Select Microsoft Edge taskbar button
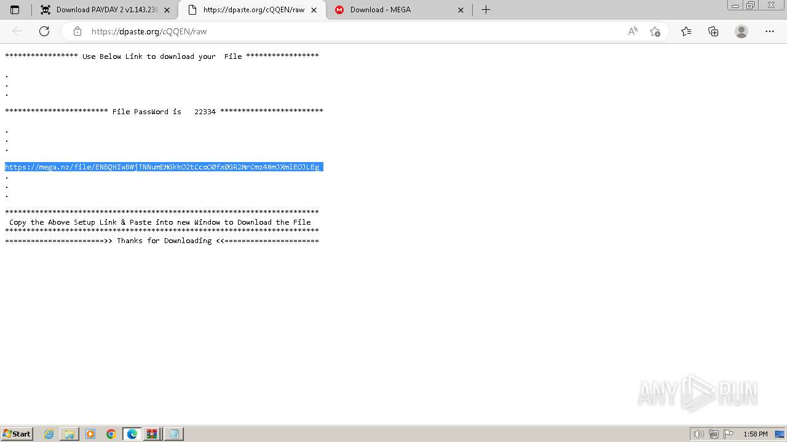The height and width of the screenshot is (442, 787). 132,434
